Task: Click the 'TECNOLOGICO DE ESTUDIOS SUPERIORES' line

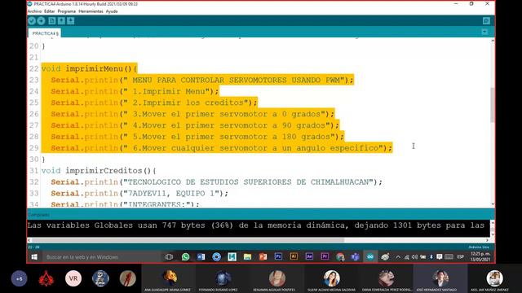Action: tap(217, 182)
